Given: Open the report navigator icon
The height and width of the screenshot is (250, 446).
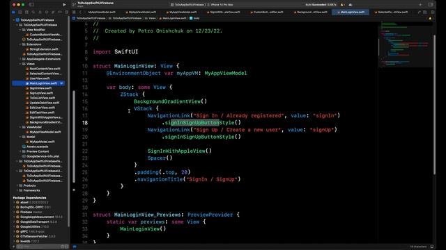Looking at the screenshot, I should [66, 12].
